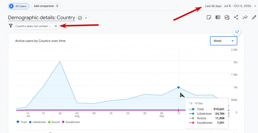Click the 13 - 19 Sep tooltip date

pos(196,103)
